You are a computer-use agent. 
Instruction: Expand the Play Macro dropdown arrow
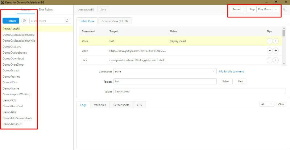(x=276, y=9)
